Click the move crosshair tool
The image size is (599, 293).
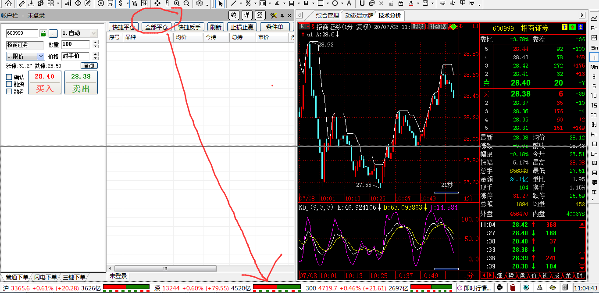pos(157,4)
